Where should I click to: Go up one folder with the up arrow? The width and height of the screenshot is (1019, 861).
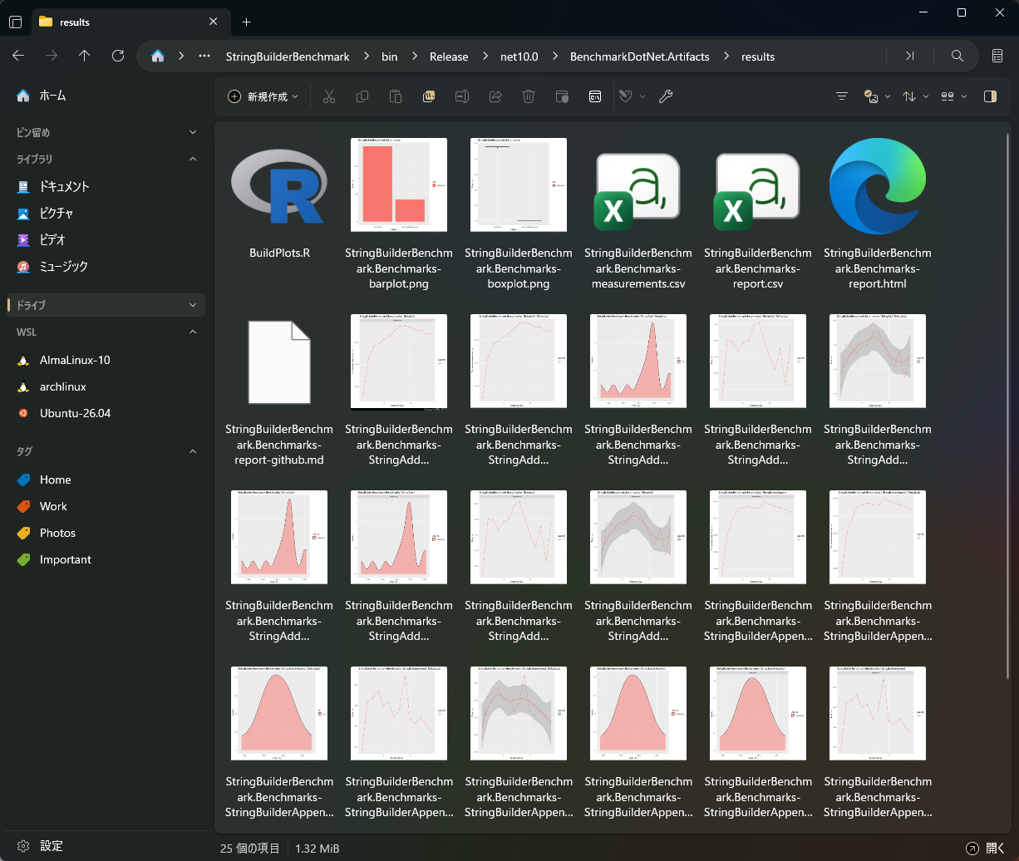point(85,57)
